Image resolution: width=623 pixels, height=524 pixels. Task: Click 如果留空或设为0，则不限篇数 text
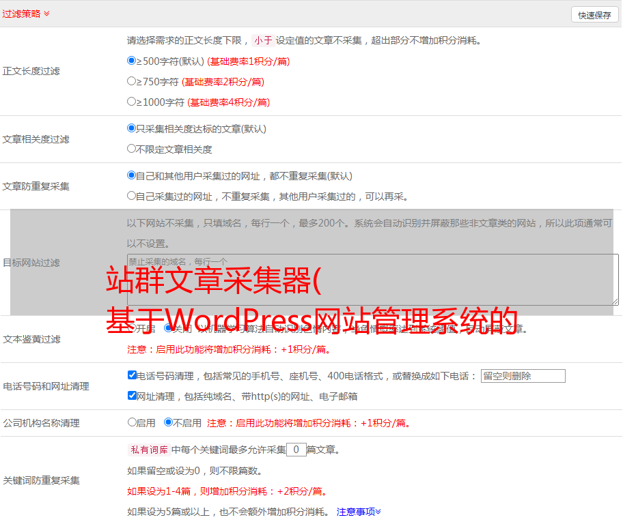[x=195, y=471]
